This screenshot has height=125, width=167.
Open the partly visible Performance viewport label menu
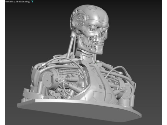point(9,2)
